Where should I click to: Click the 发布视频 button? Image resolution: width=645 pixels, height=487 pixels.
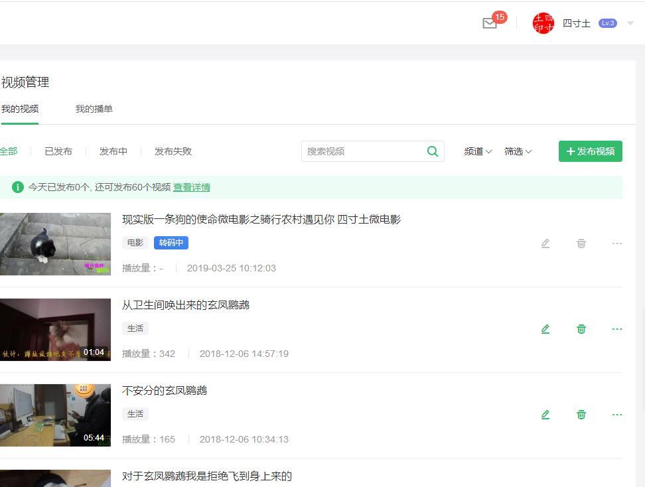click(591, 151)
